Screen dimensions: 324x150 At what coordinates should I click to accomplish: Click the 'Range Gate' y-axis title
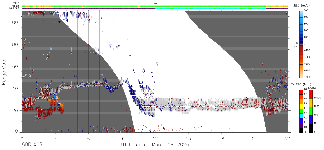point(4,72)
